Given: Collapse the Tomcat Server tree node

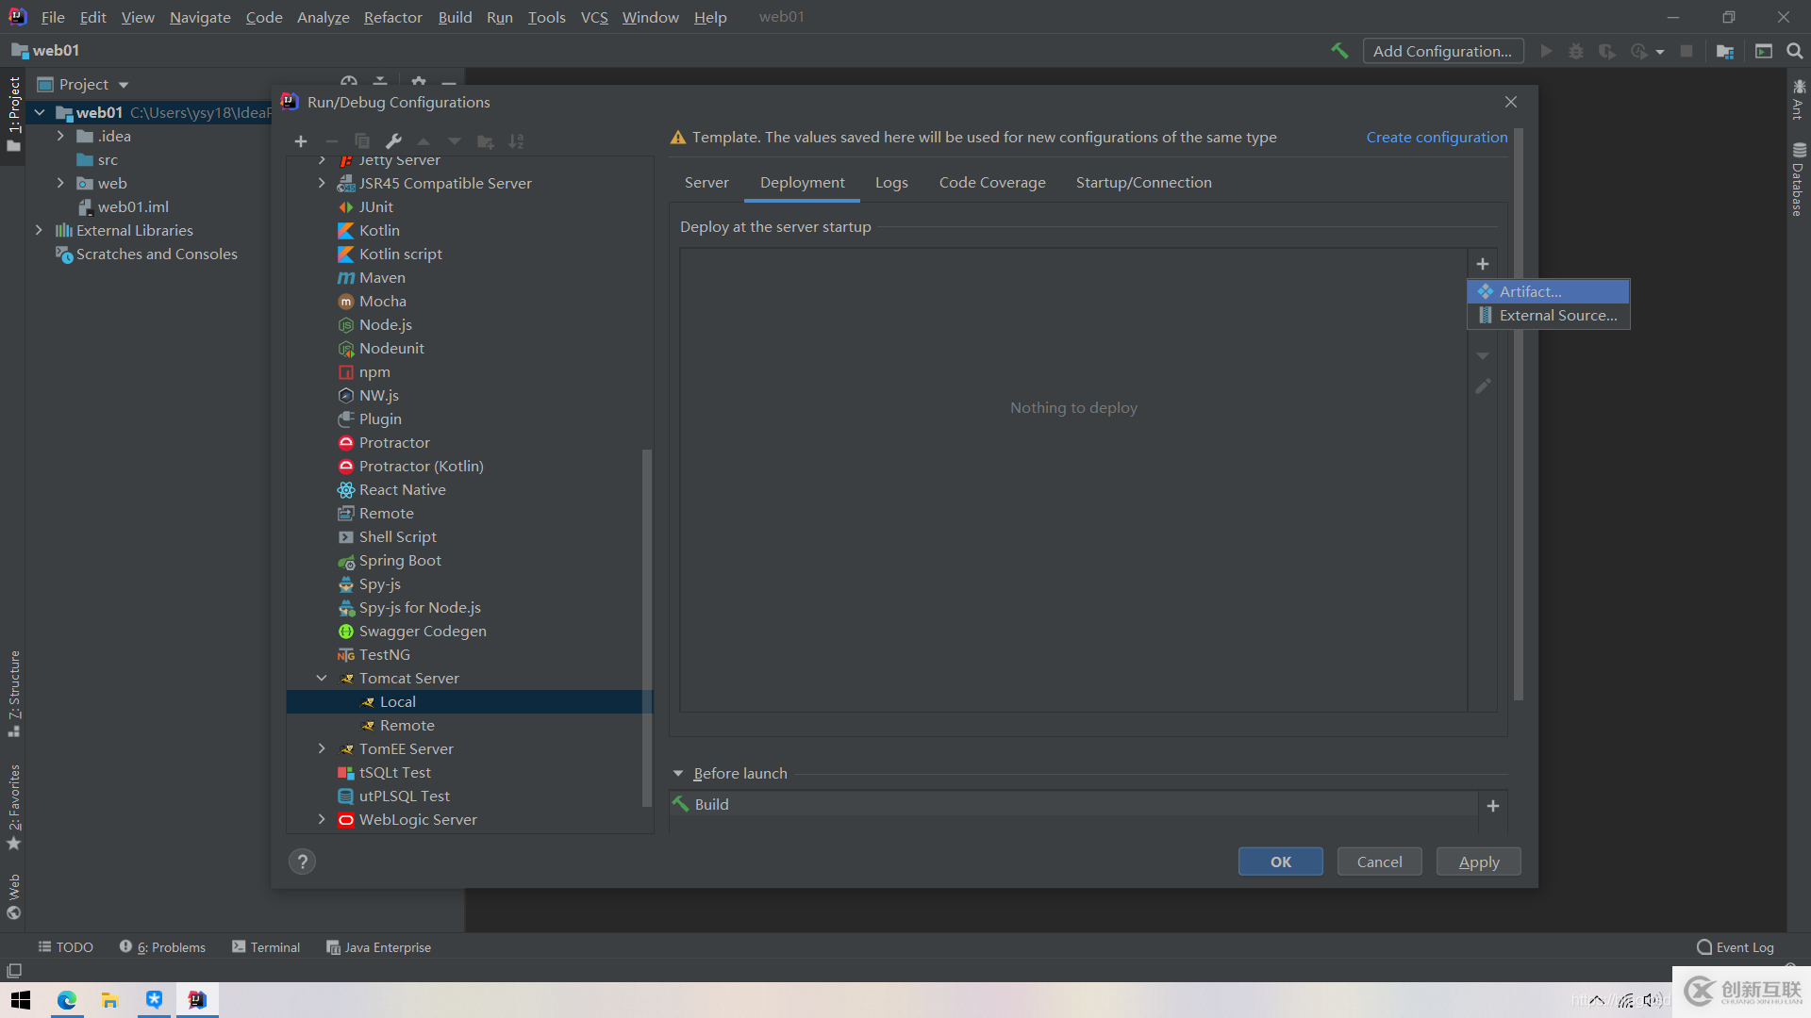Looking at the screenshot, I should (322, 678).
